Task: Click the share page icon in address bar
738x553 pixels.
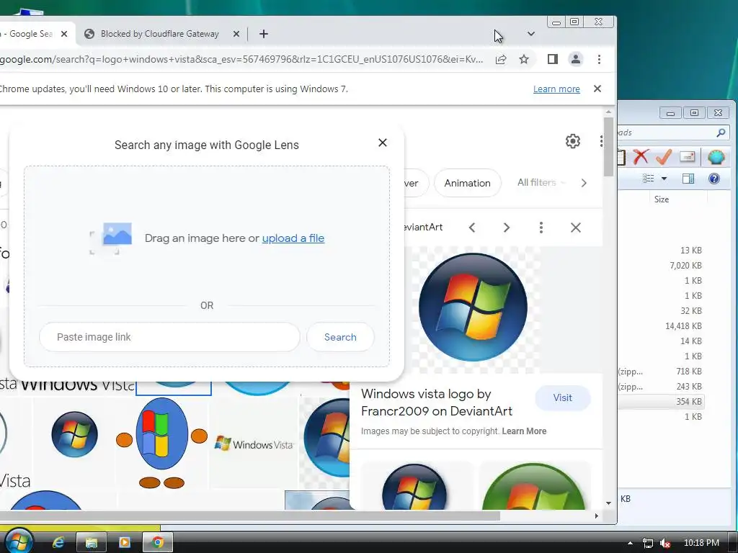Action: 501,59
